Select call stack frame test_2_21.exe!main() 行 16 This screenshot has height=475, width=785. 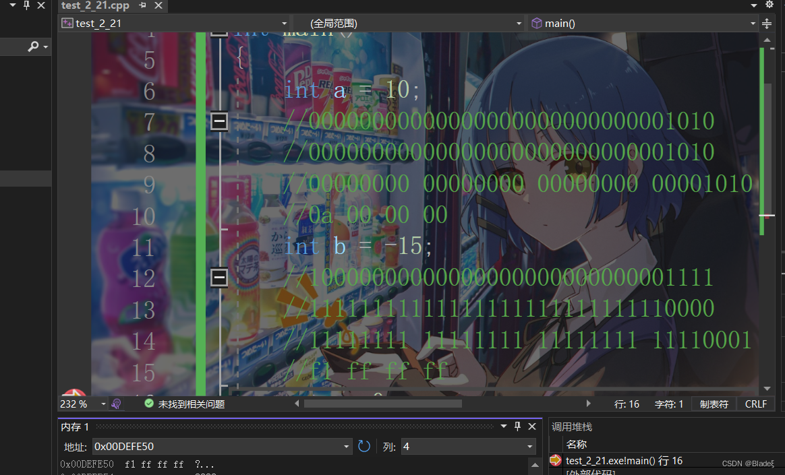(624, 460)
